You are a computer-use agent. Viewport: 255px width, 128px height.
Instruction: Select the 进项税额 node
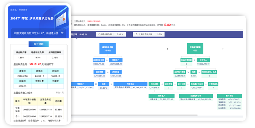pos(116,72)
